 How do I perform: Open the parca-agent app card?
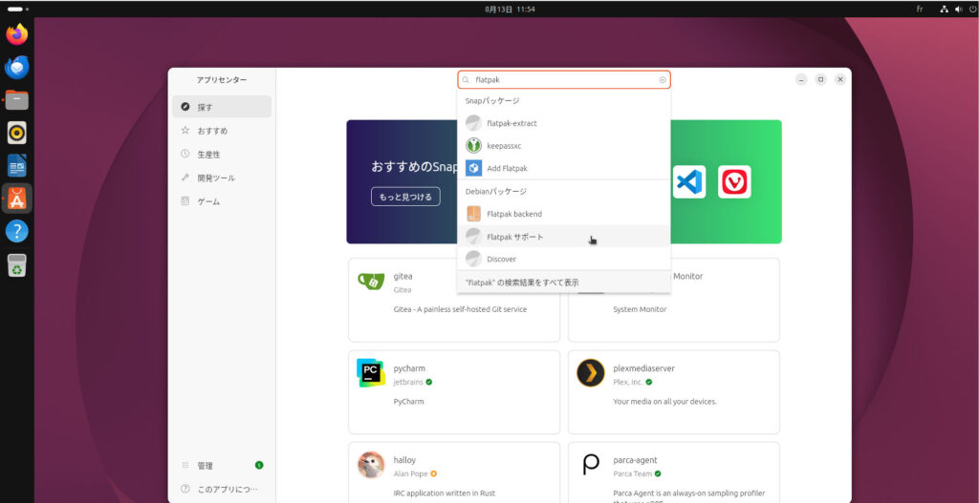point(674,472)
